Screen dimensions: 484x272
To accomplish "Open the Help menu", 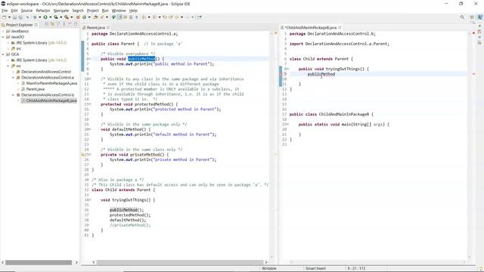I will 133,11.
